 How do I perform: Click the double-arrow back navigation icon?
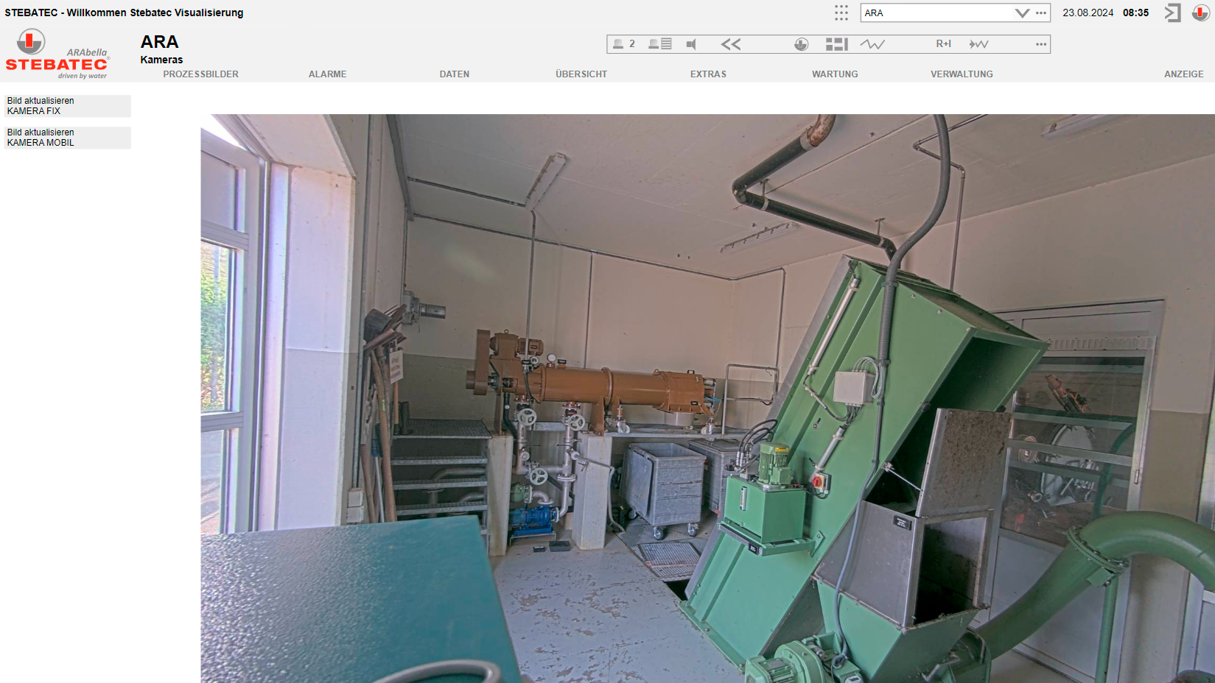730,44
